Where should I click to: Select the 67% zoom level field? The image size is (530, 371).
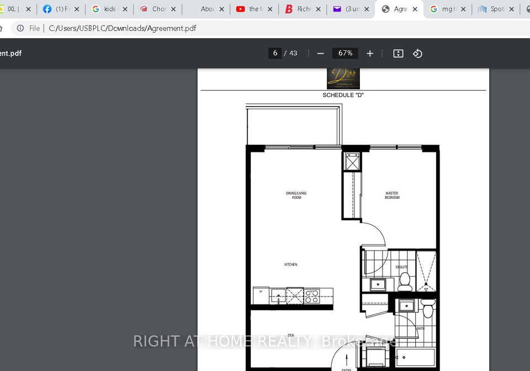coord(345,53)
